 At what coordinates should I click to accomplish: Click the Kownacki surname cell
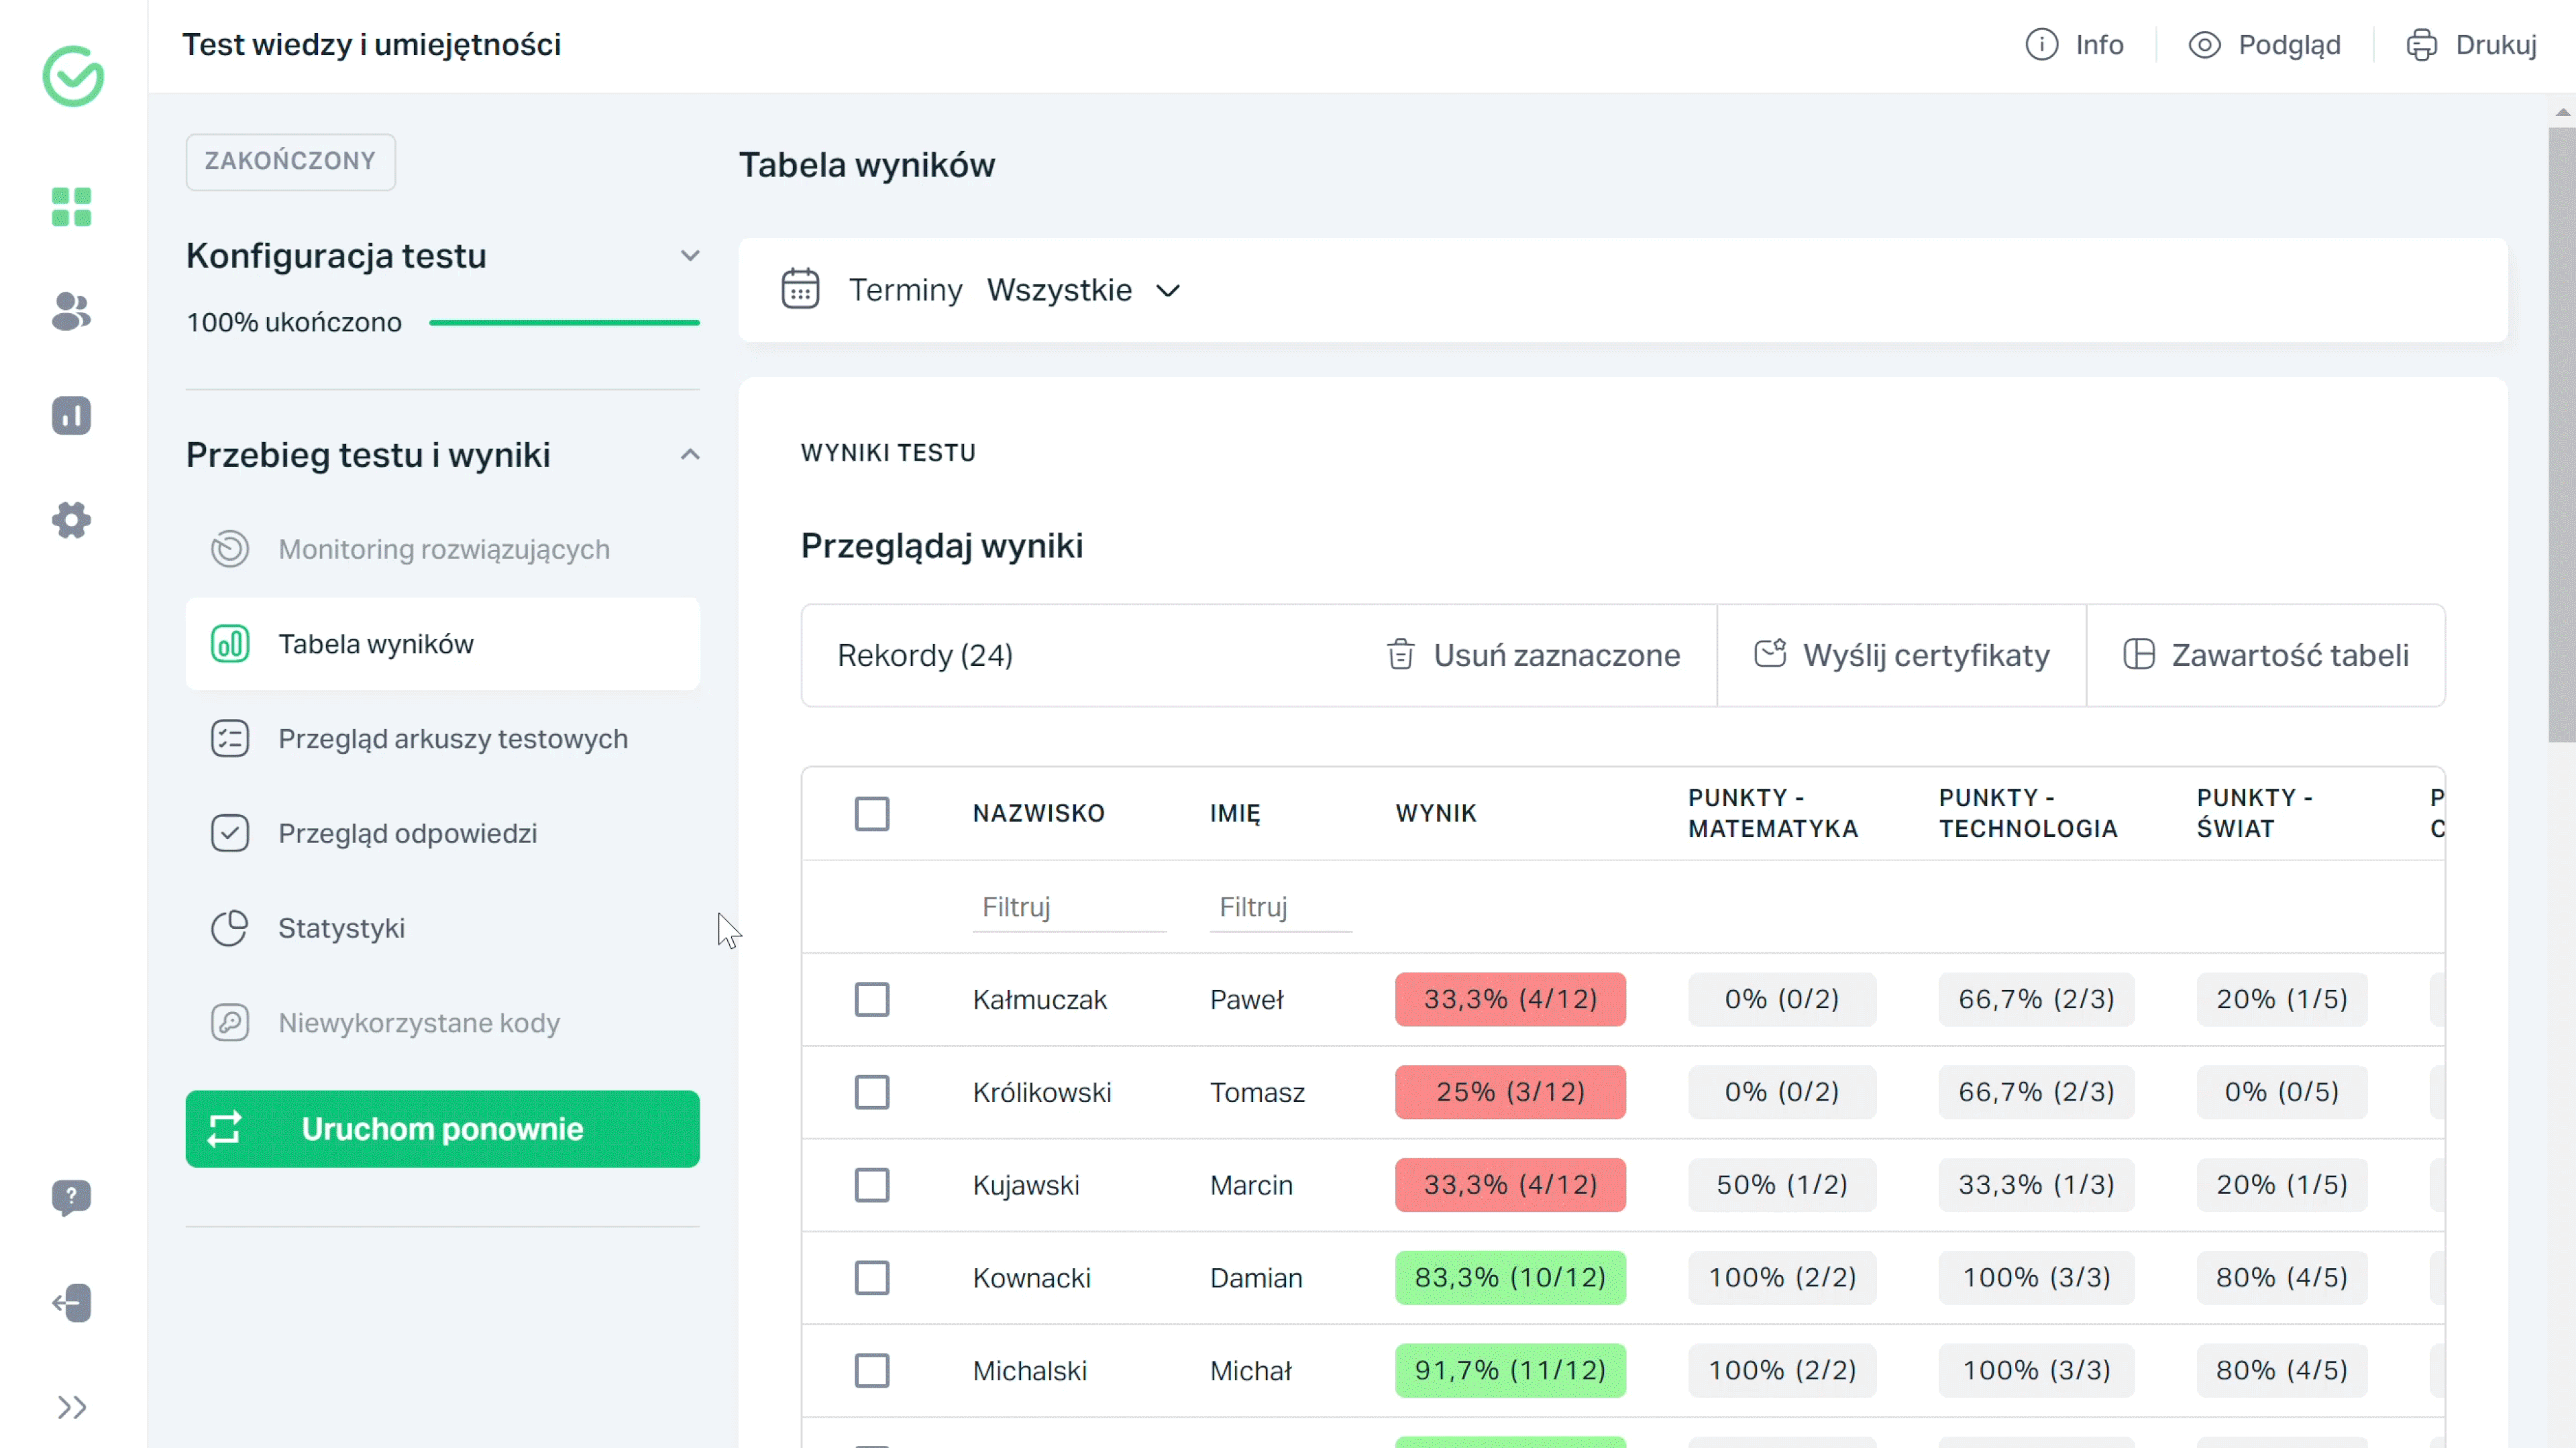[x=1032, y=1278]
